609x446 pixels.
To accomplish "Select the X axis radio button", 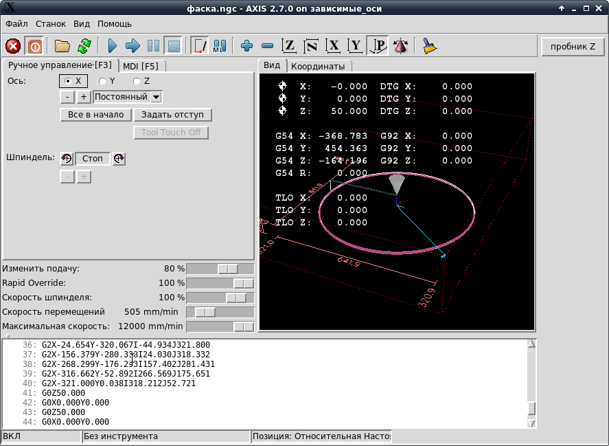I will pos(68,81).
